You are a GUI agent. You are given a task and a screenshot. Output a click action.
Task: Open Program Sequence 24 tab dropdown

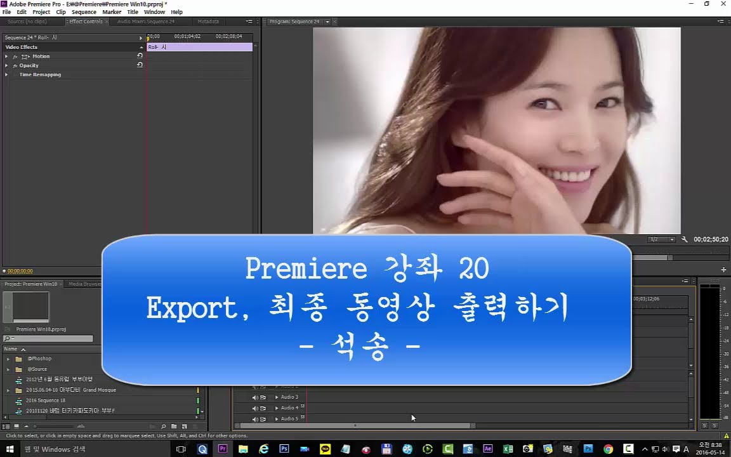point(327,22)
